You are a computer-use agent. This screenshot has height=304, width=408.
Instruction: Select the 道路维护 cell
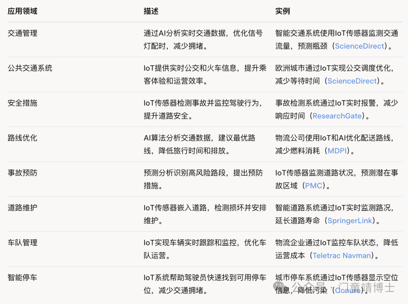tap(22, 208)
